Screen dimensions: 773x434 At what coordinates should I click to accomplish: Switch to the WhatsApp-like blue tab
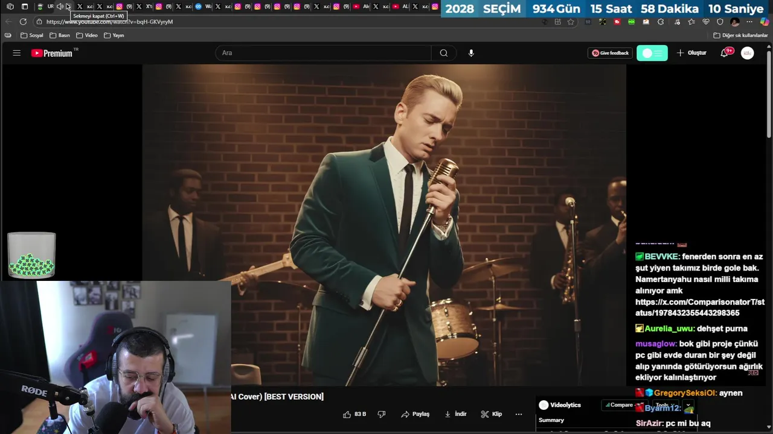coord(198,7)
